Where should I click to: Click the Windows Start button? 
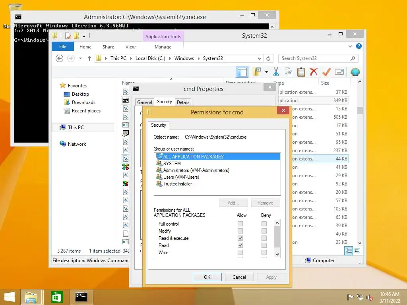point(10,297)
